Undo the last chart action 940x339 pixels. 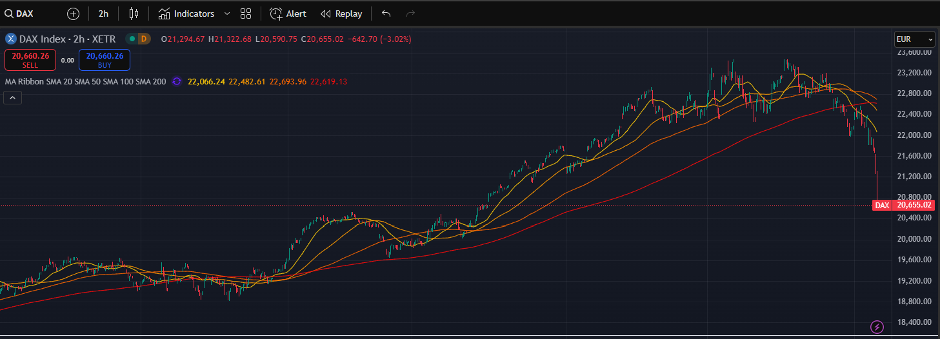click(x=386, y=14)
